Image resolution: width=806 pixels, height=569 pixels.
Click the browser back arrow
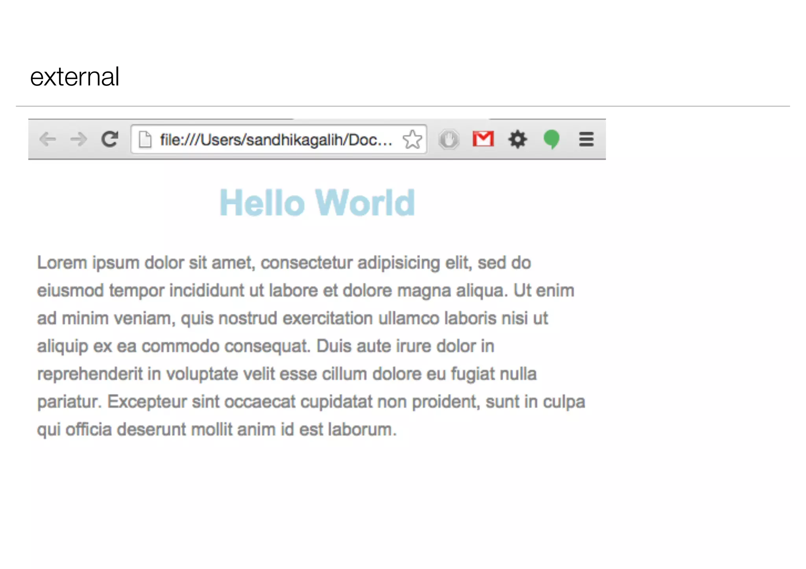coord(48,139)
